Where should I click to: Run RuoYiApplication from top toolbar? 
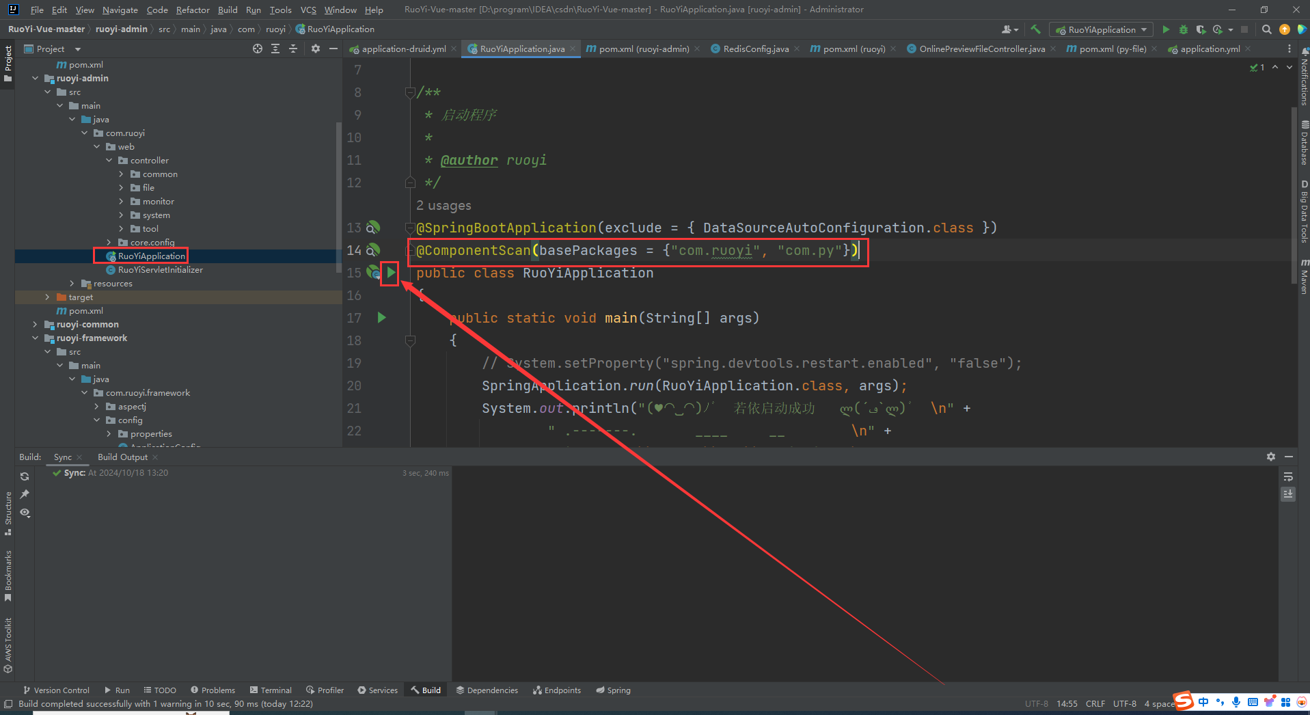tap(1166, 29)
